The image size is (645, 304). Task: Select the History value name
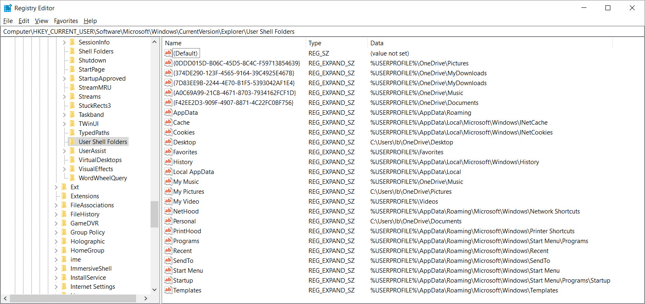(x=183, y=162)
